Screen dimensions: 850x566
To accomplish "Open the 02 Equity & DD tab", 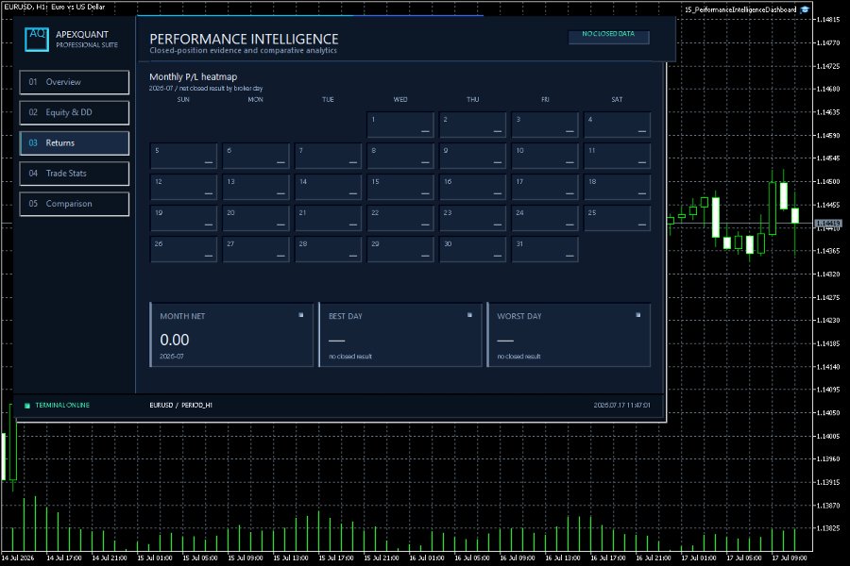I will (75, 112).
